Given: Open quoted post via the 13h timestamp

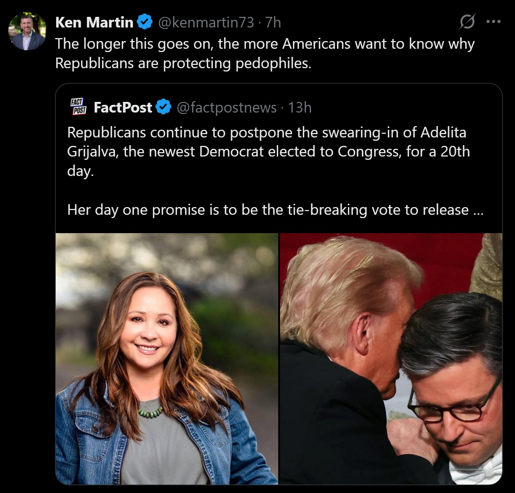Looking at the screenshot, I should tap(299, 108).
